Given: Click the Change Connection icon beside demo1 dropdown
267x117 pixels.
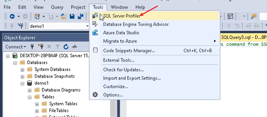Looking at the screenshot, I should [20, 26].
